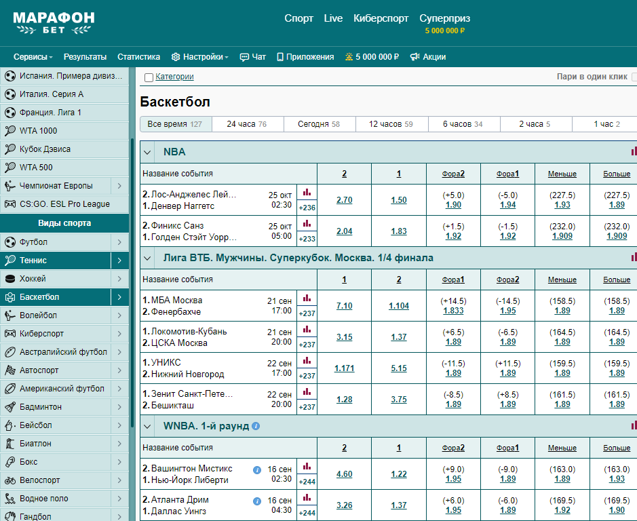Switch to Все время tab
637x521 pixels.
(x=176, y=124)
